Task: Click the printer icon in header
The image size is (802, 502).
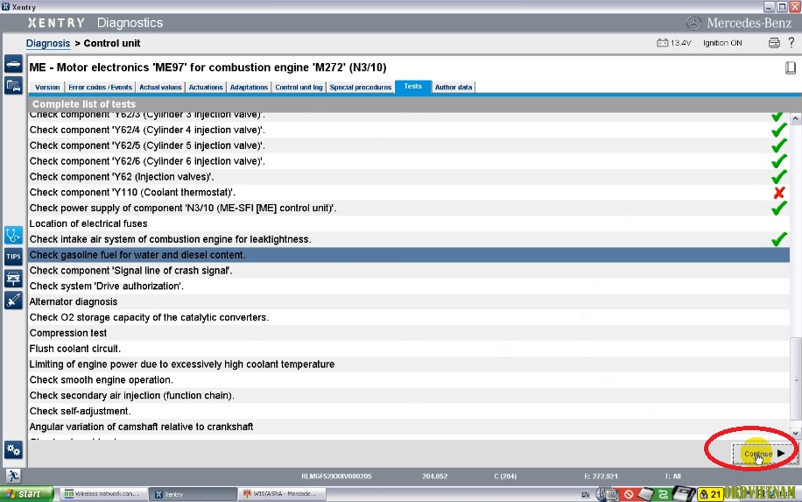Action: click(x=774, y=43)
